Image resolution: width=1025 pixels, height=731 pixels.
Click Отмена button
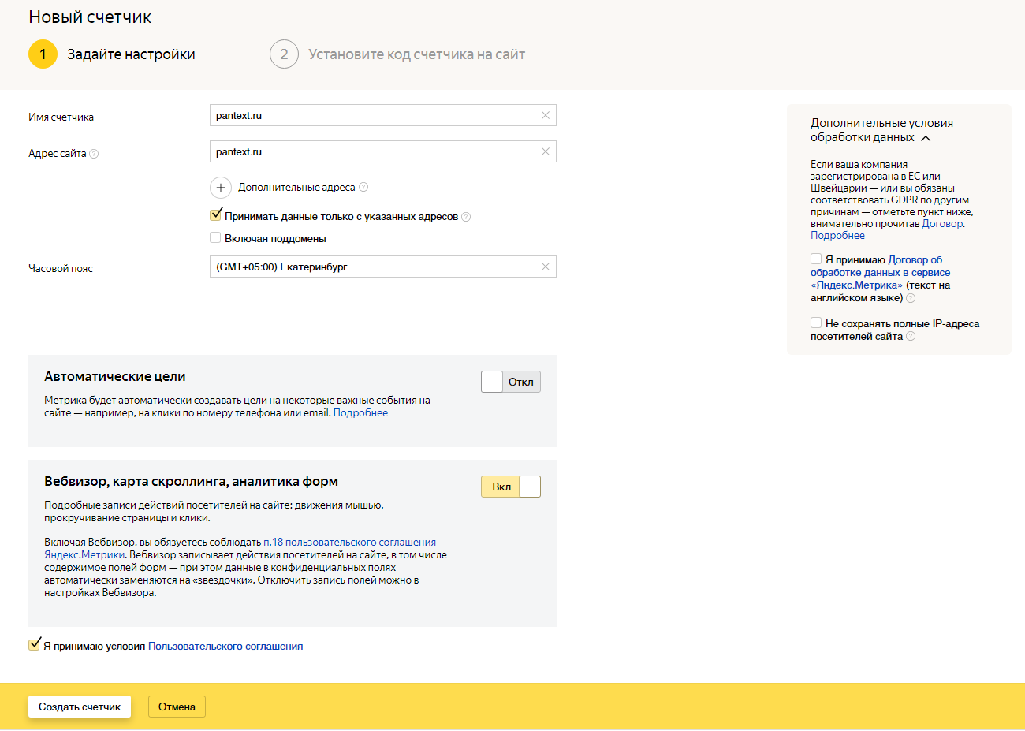(x=177, y=707)
